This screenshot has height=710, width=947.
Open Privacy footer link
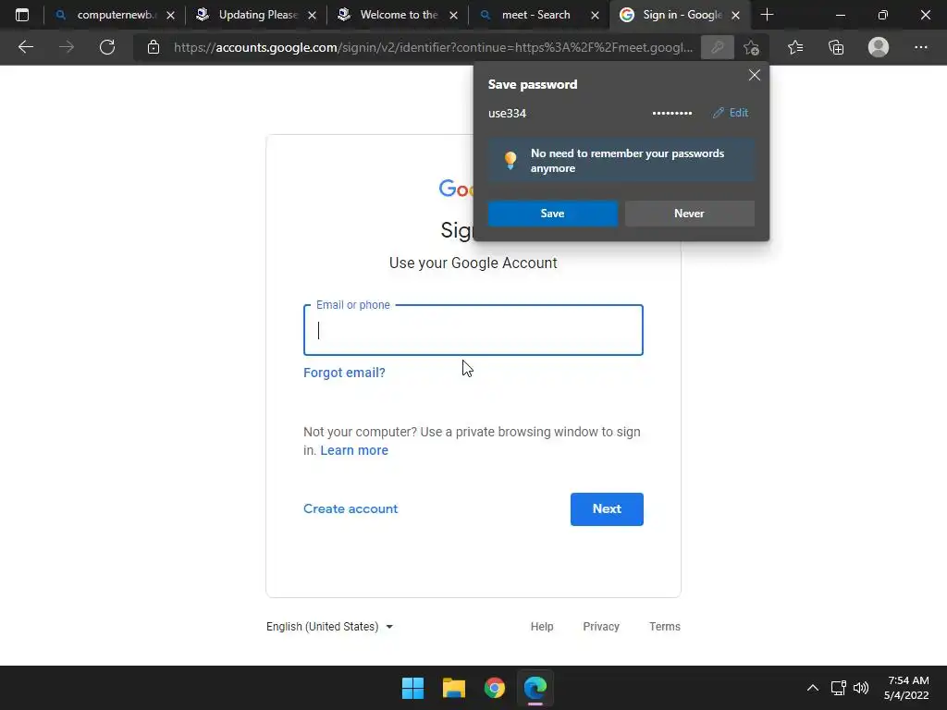point(601,627)
